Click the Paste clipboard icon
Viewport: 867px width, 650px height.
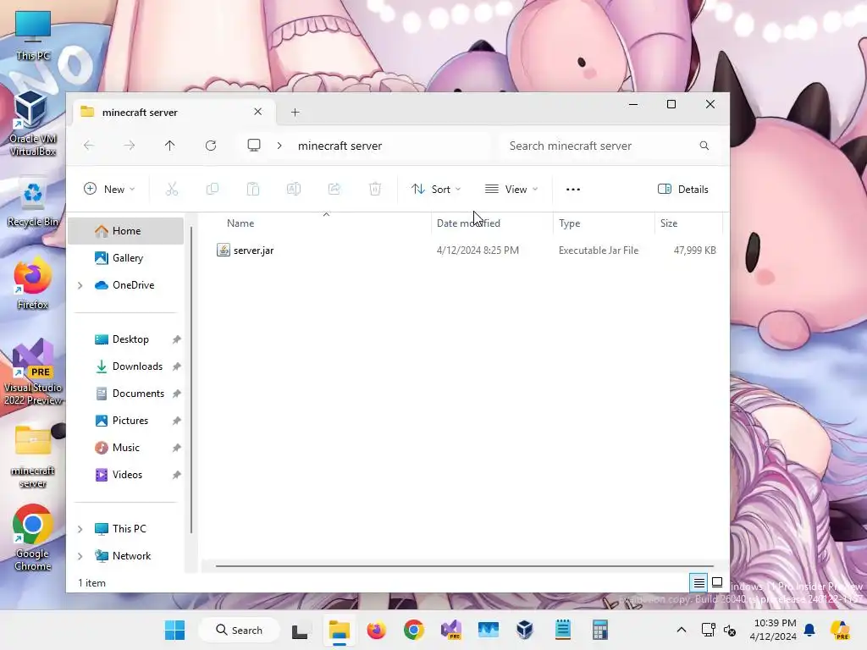click(x=252, y=189)
